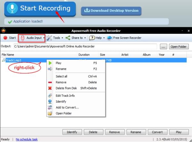This screenshot has width=192, height=142.
Task: Click the green Play triangle icon in the context menu
Action: pos(50,63)
